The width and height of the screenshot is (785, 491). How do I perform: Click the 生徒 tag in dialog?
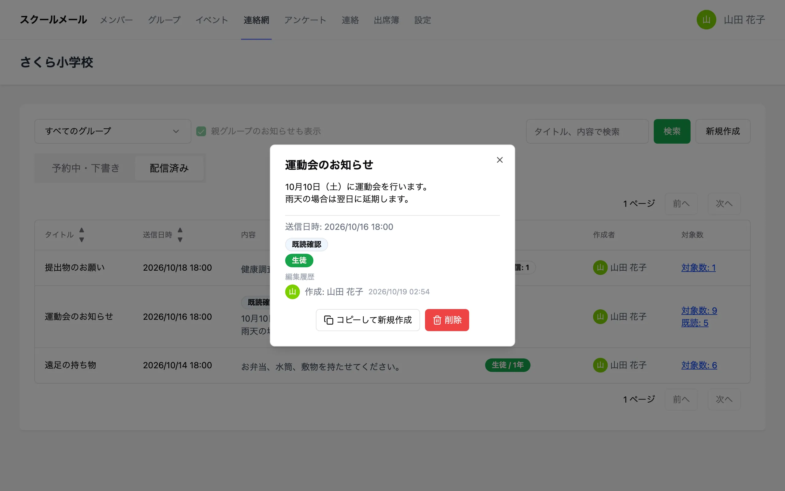pos(299,260)
